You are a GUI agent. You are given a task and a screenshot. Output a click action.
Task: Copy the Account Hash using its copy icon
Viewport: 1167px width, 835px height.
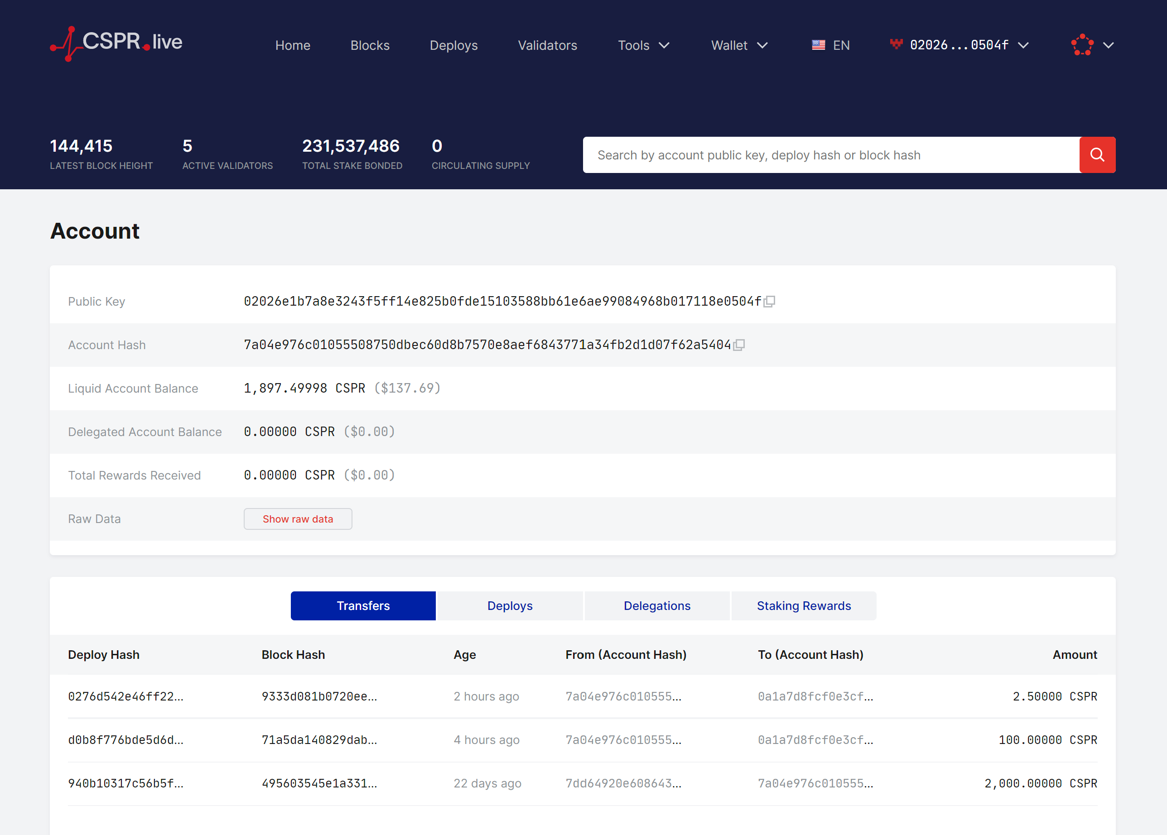coord(740,345)
